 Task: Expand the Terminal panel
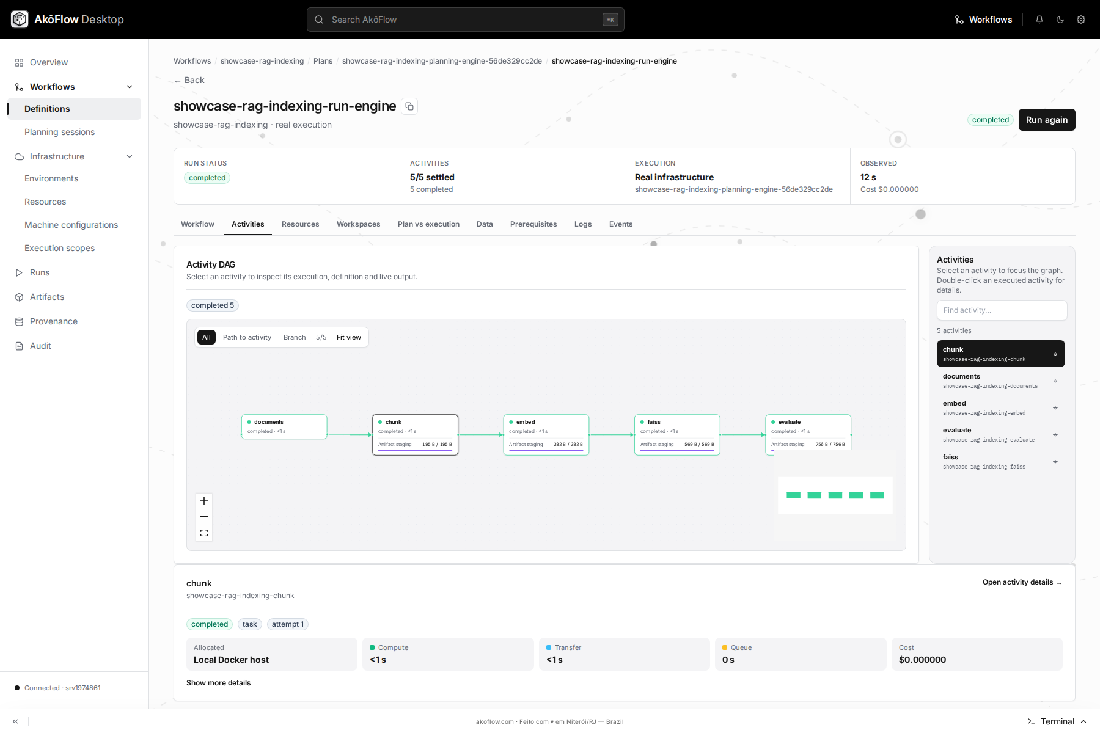[1058, 721]
